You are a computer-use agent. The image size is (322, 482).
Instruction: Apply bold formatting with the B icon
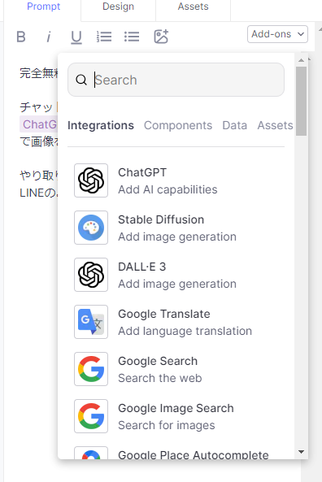click(21, 37)
